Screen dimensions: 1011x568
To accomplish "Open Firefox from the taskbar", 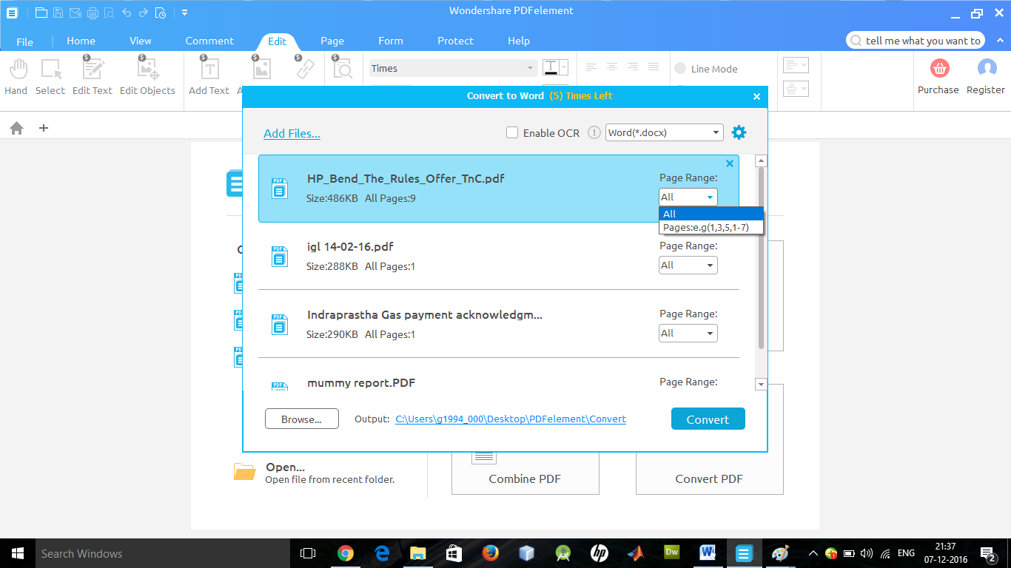I will pos(490,553).
